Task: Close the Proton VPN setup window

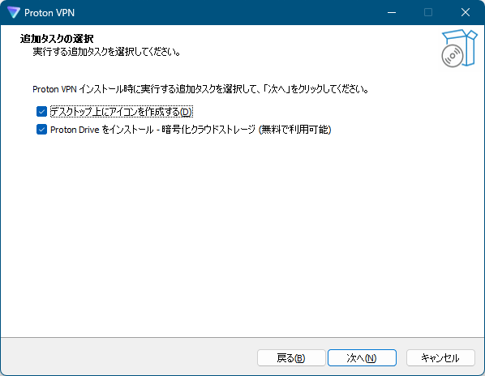Action: tap(466, 12)
